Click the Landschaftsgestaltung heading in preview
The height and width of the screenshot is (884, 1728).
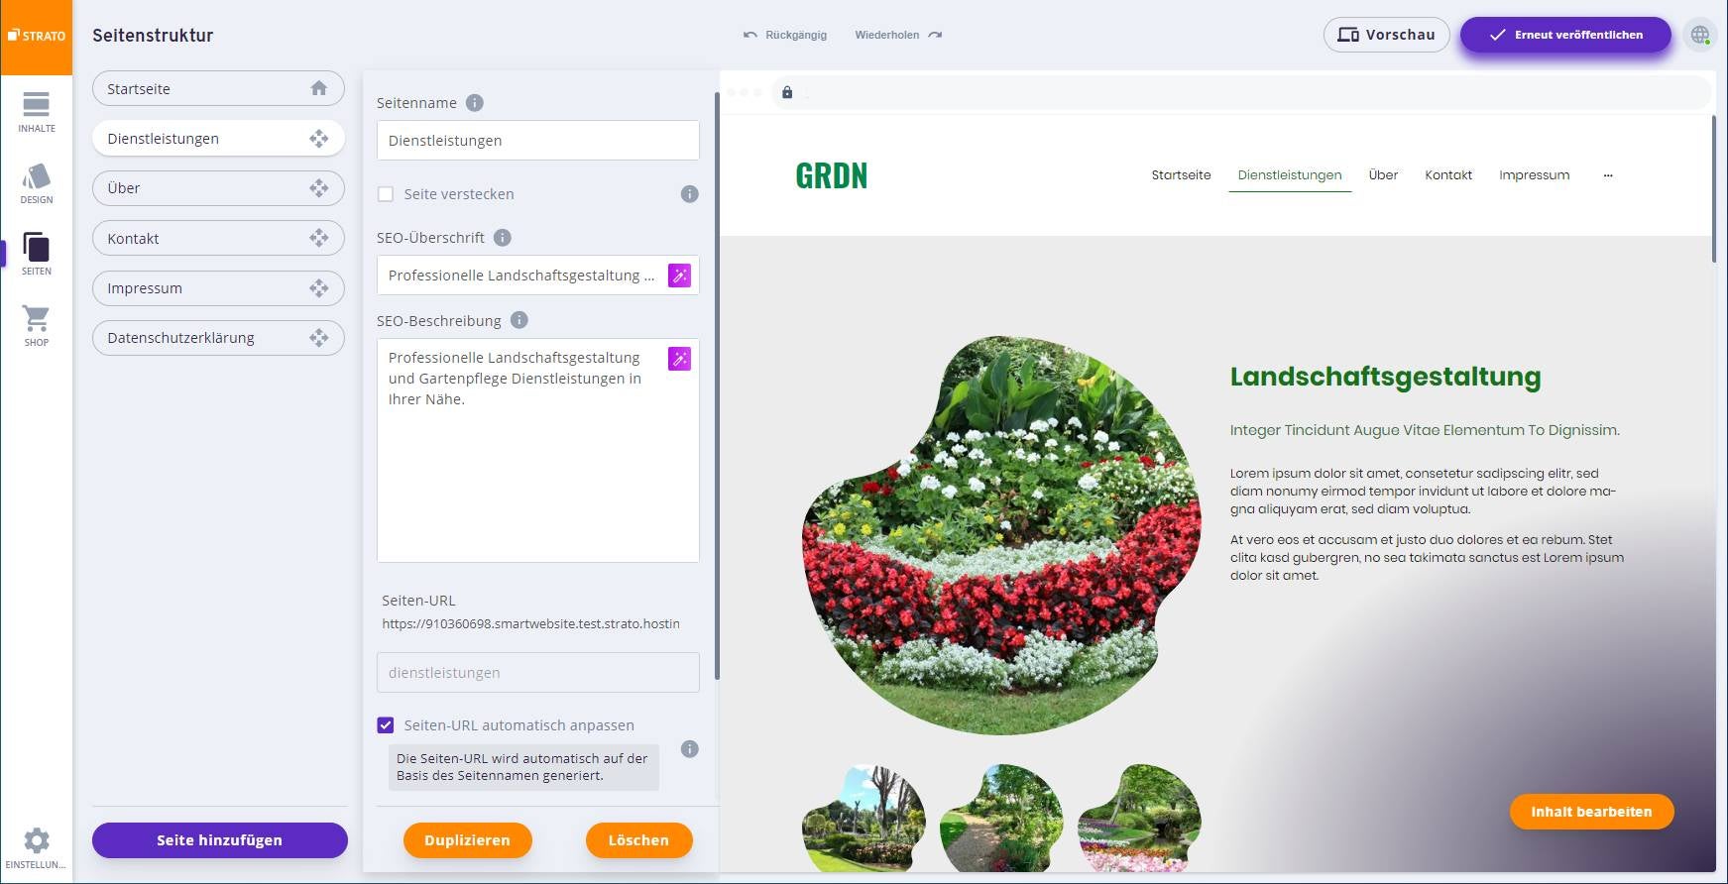(1385, 377)
